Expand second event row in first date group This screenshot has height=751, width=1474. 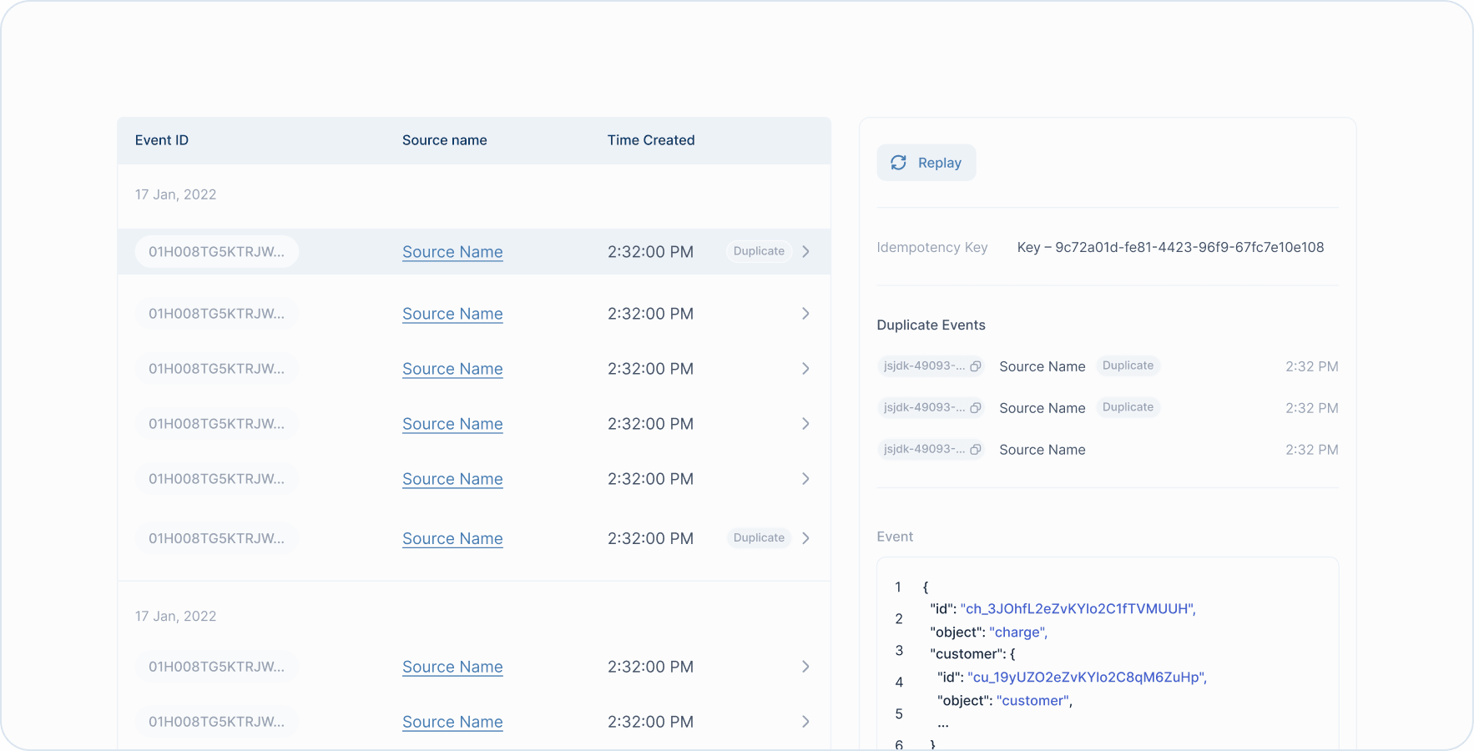[805, 314]
